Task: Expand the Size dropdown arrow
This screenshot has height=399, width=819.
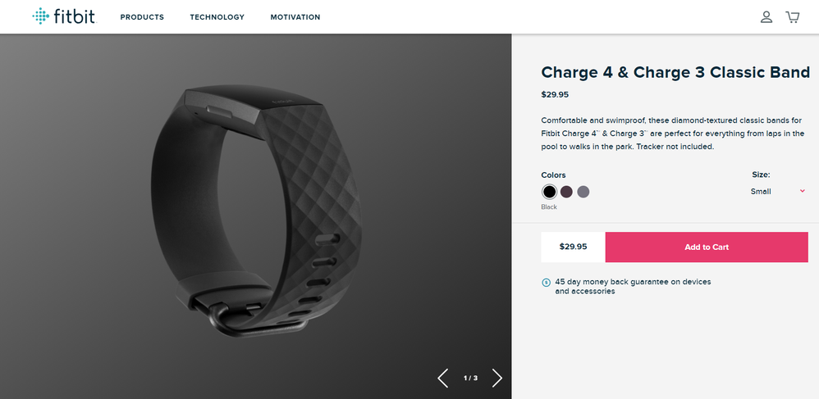Action: point(803,191)
